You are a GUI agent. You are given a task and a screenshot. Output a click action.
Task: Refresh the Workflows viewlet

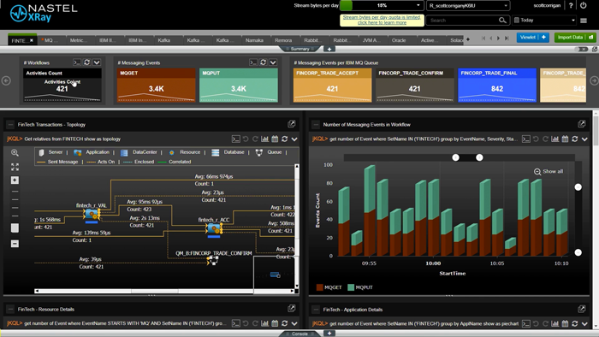86,62
